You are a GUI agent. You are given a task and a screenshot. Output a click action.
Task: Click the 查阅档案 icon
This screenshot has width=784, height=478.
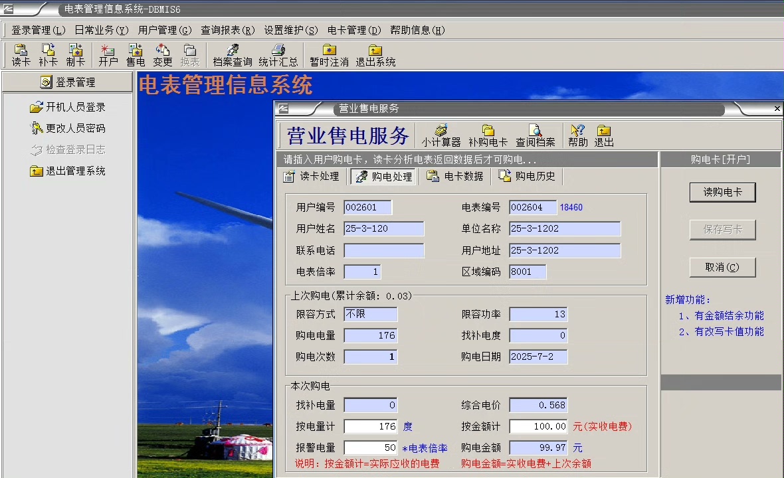coord(536,135)
